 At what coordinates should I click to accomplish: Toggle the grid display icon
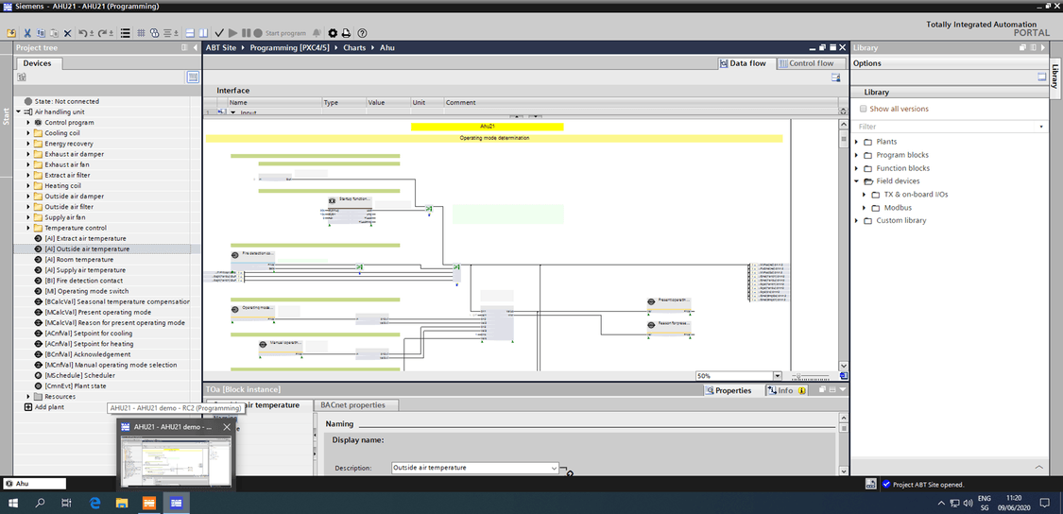tap(142, 33)
